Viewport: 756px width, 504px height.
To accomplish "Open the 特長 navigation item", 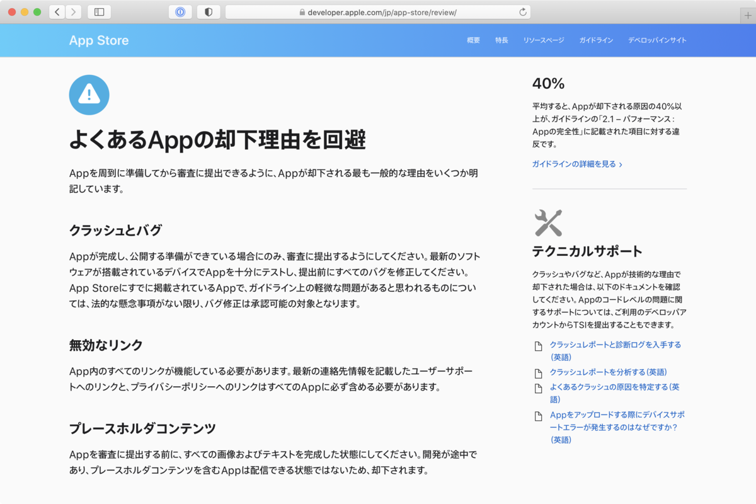I will (501, 40).
